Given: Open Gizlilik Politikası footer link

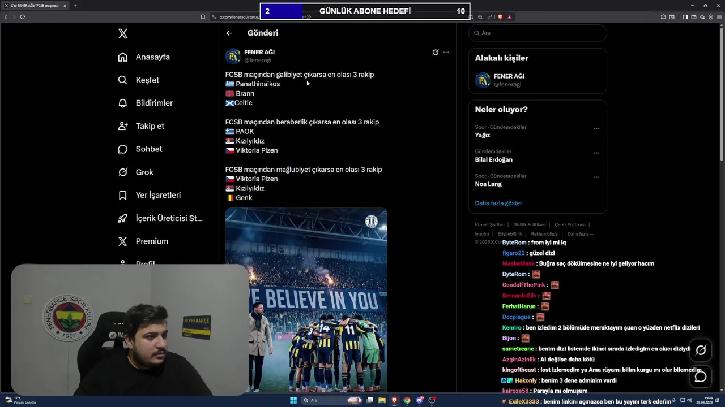Looking at the screenshot, I should tap(530, 224).
